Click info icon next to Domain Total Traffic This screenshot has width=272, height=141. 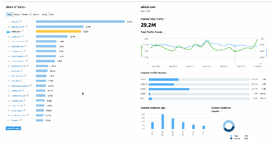click(165, 19)
